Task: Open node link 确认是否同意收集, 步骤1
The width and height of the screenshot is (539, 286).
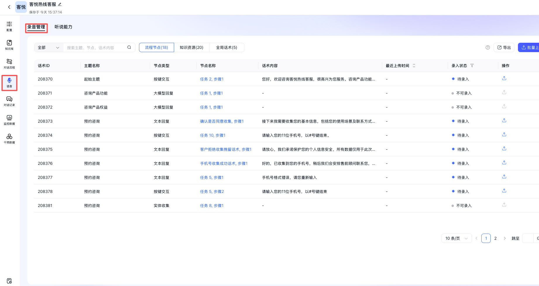Action: point(222,121)
